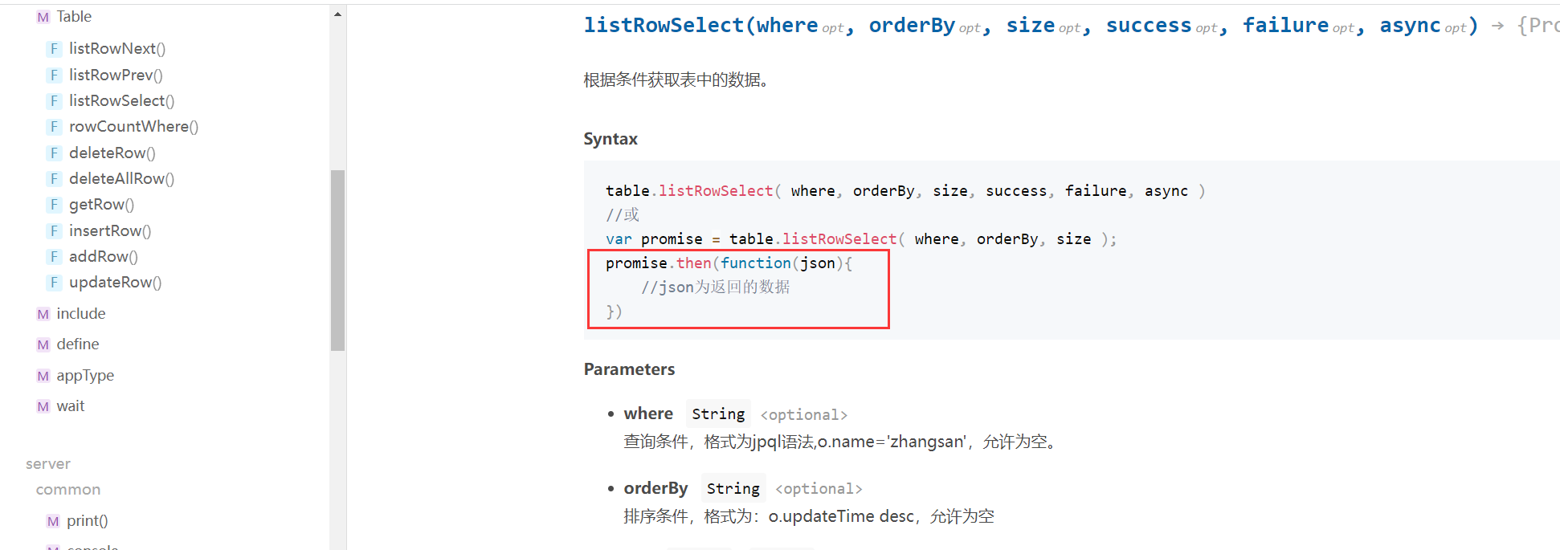The height and width of the screenshot is (550, 1560).
Task: Open listRowSelect() in the sidebar
Action: point(121,101)
